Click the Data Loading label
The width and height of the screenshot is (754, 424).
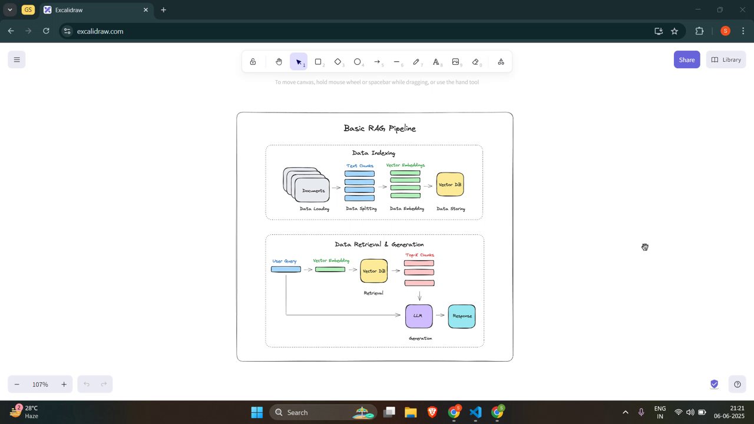click(314, 209)
